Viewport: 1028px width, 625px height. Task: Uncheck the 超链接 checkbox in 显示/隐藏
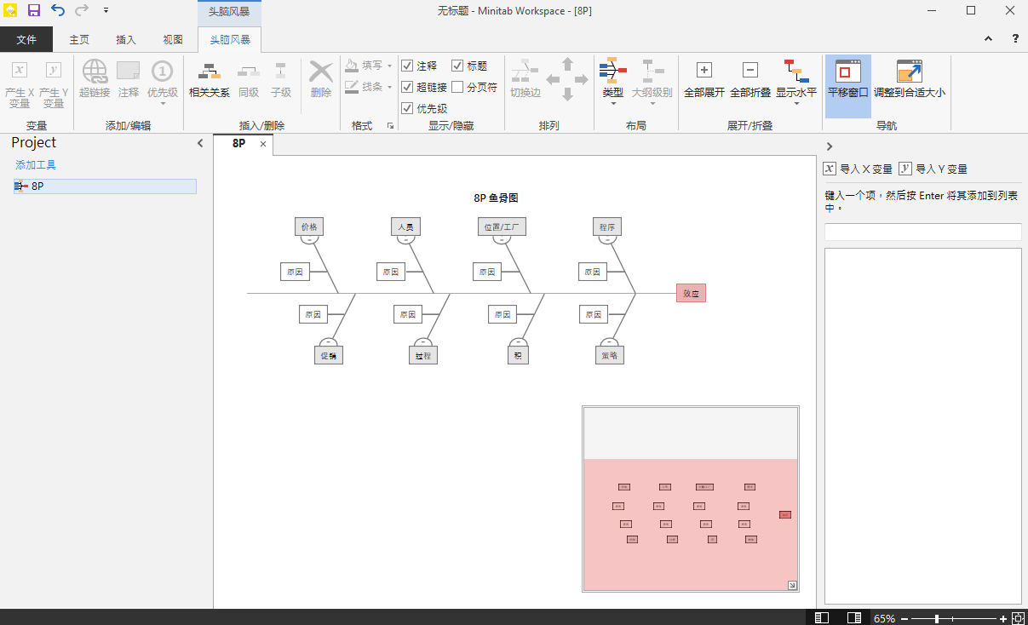tap(407, 87)
